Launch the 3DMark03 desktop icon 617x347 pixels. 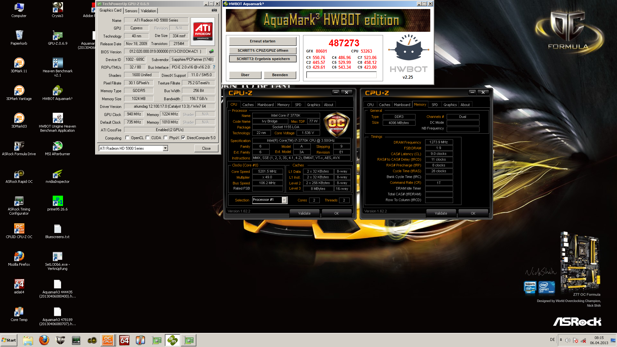pyautogui.click(x=19, y=120)
